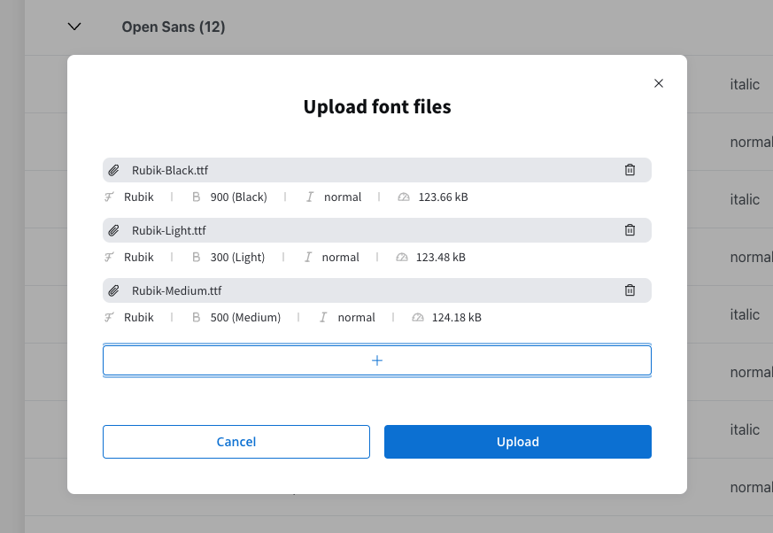Cancel the font upload
773x533 pixels.
point(236,442)
